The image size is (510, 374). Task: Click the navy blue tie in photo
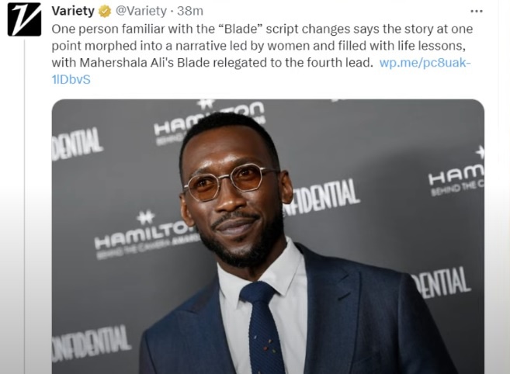pos(262,327)
